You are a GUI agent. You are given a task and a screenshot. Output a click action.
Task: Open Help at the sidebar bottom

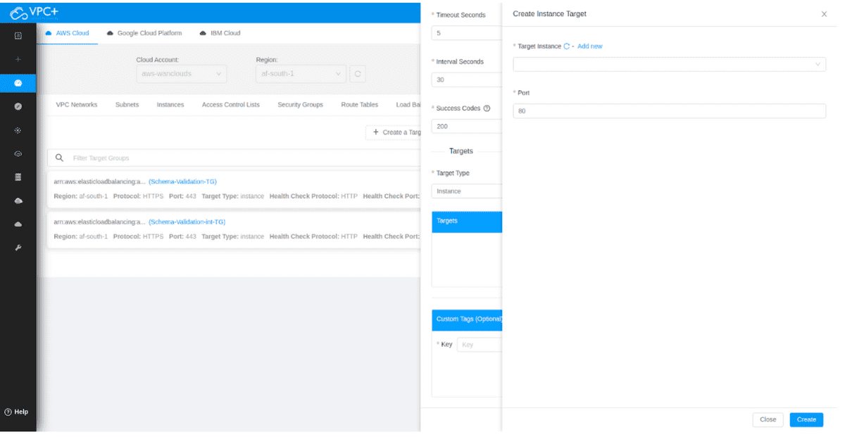17,412
